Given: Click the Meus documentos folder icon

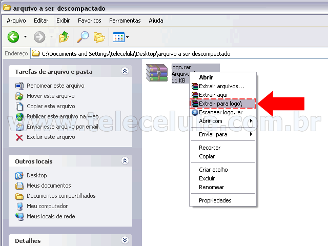Looking at the screenshot, I should pyautogui.click(x=19, y=186).
